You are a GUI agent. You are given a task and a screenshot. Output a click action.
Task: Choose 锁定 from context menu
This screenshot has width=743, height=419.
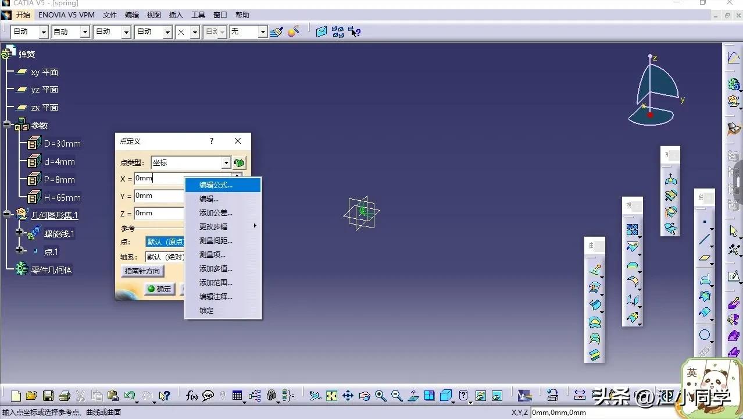click(223, 311)
